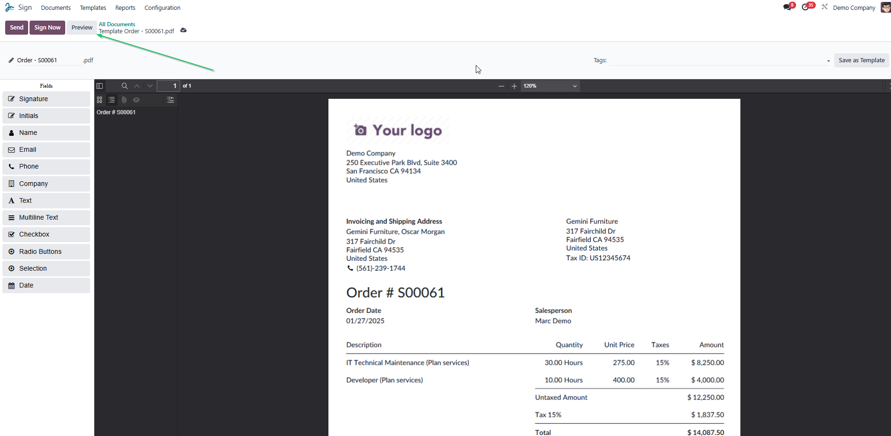Open the Demo Company switcher
The image size is (891, 436).
854,7
